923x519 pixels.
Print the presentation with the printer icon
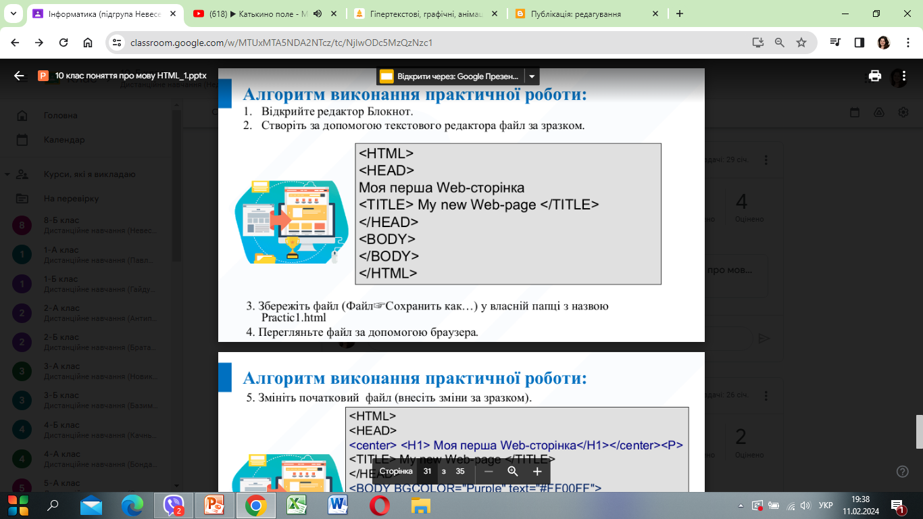pyautogui.click(x=875, y=76)
